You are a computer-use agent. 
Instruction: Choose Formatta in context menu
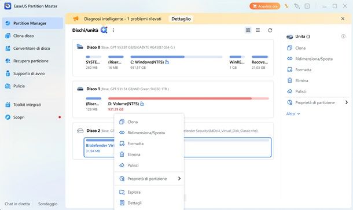(x=149, y=143)
